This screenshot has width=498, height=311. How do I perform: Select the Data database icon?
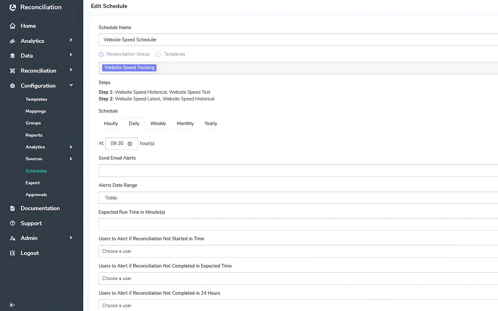[x=13, y=56]
